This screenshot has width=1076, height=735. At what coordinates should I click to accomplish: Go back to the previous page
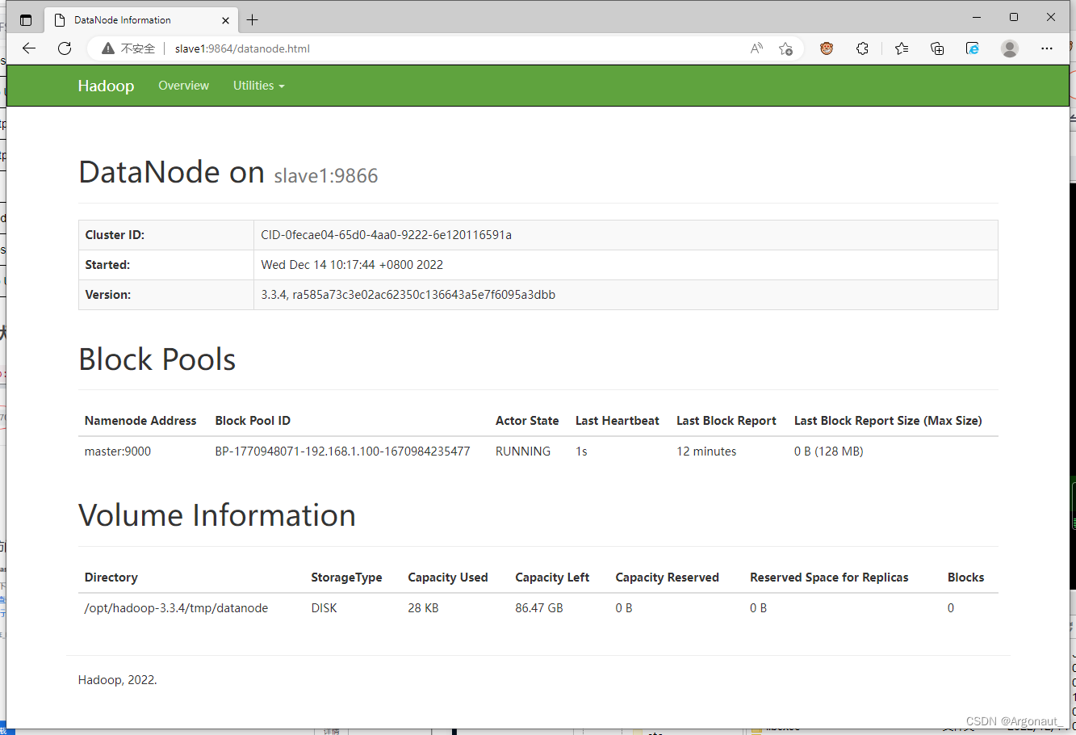coord(29,48)
